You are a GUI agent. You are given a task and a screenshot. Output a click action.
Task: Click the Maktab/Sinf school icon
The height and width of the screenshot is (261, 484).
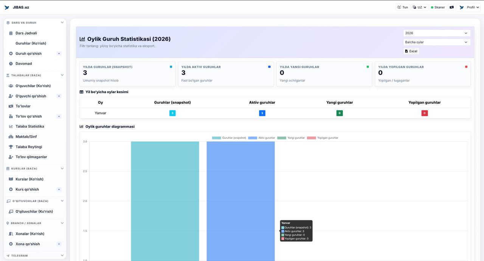[x=11, y=137]
